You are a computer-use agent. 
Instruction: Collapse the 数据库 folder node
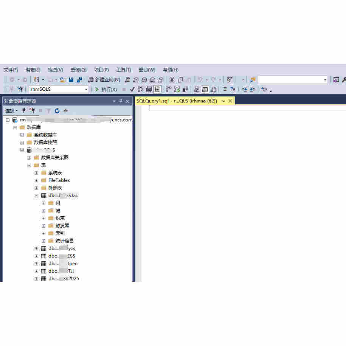pyautogui.click(x=15, y=127)
